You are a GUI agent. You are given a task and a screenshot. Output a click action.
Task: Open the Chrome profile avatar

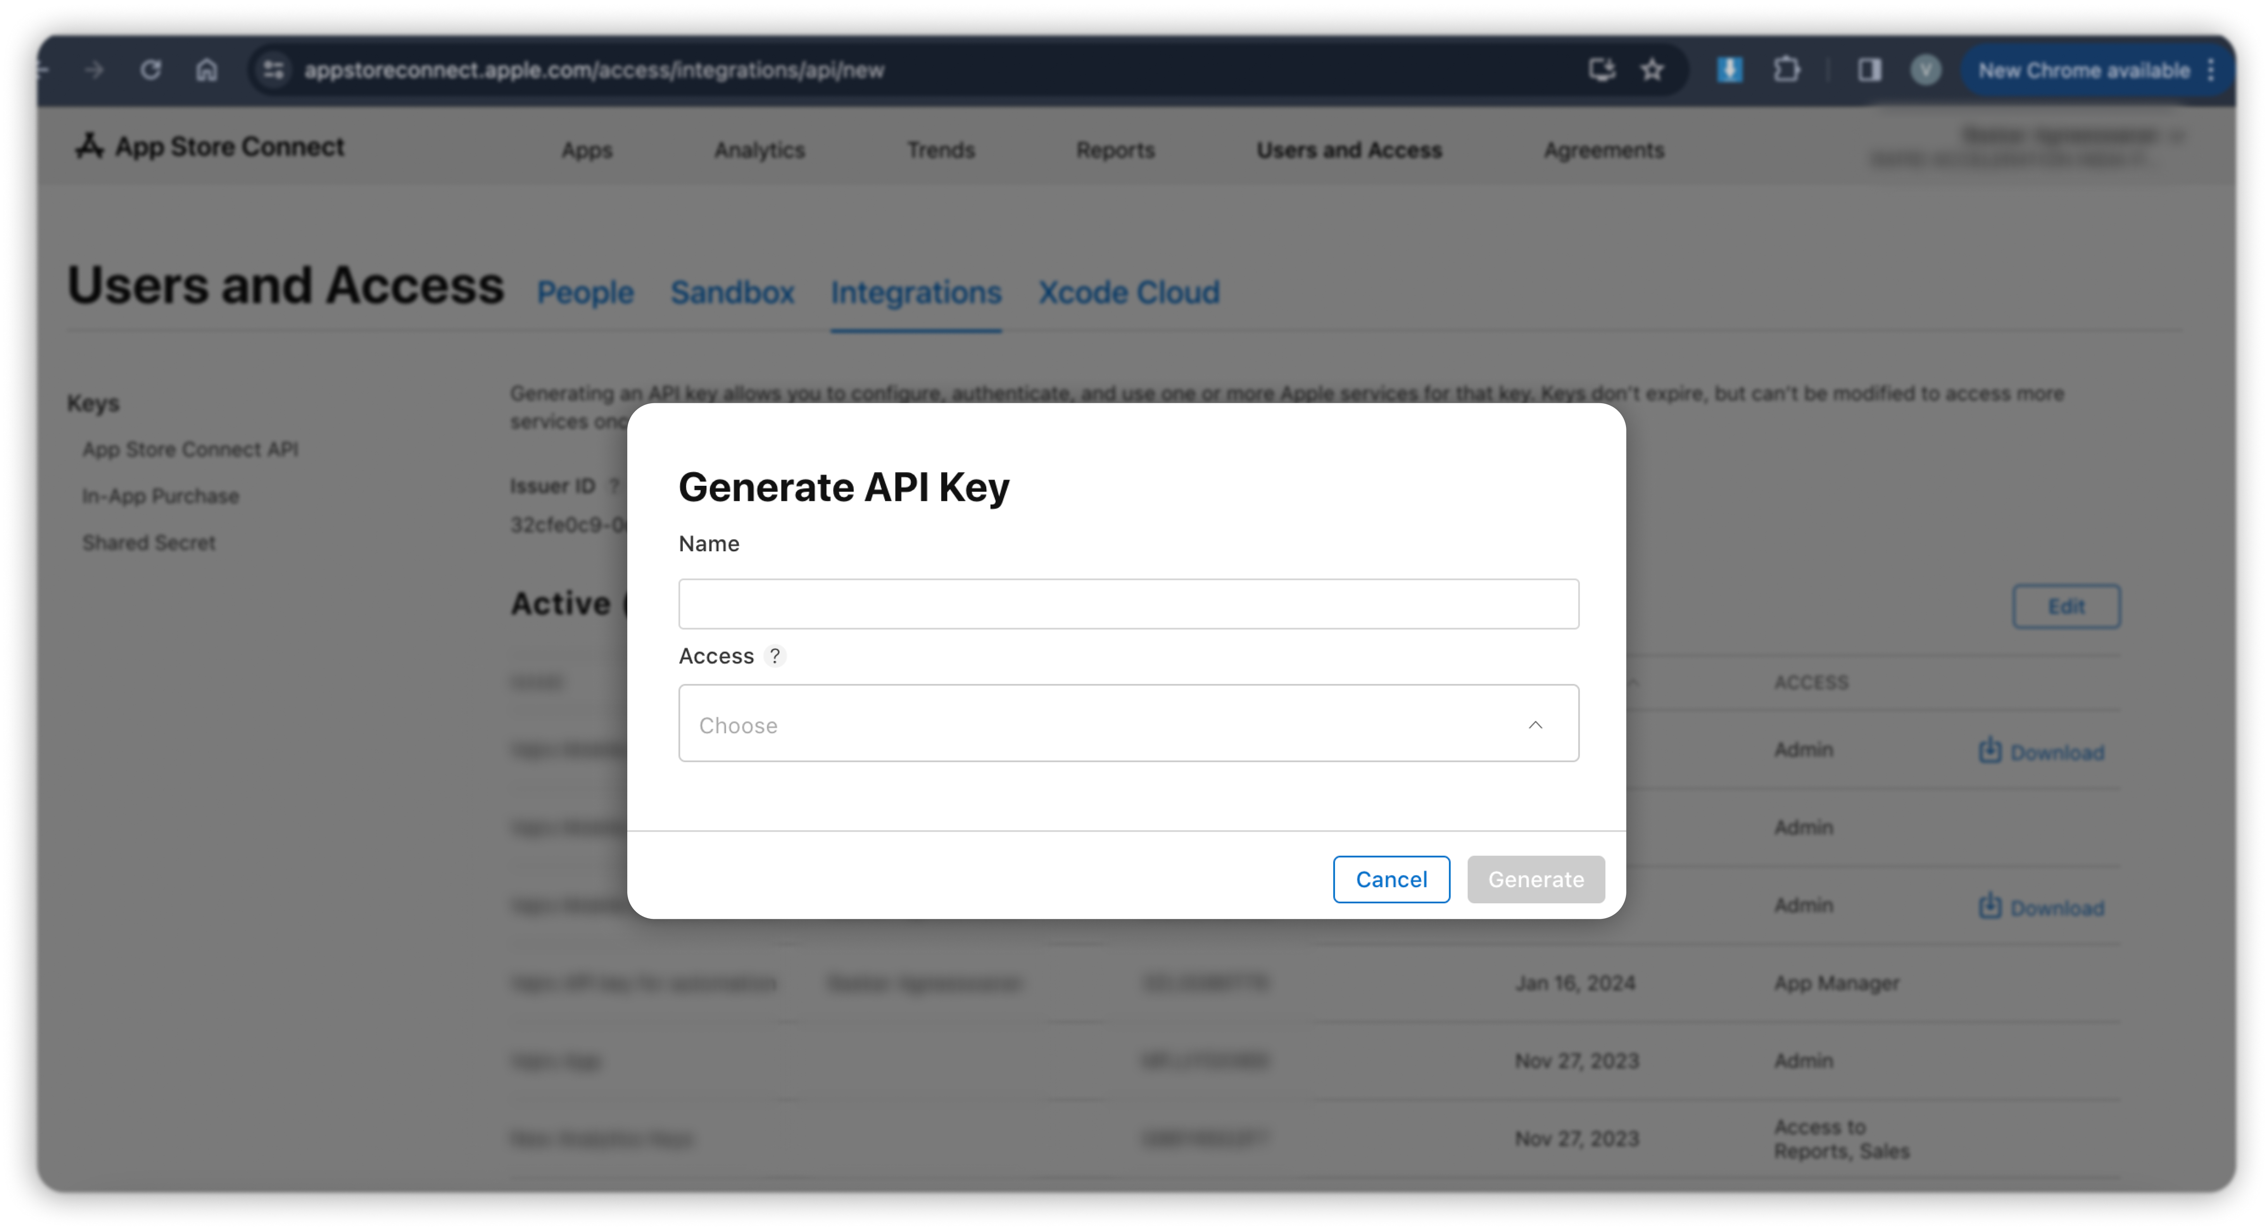[x=1926, y=69]
